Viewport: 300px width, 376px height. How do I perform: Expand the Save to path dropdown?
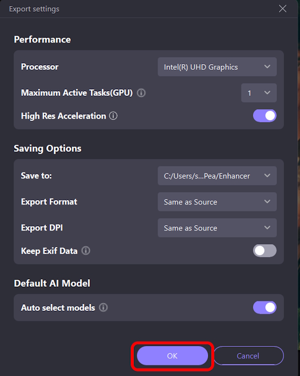217,176
